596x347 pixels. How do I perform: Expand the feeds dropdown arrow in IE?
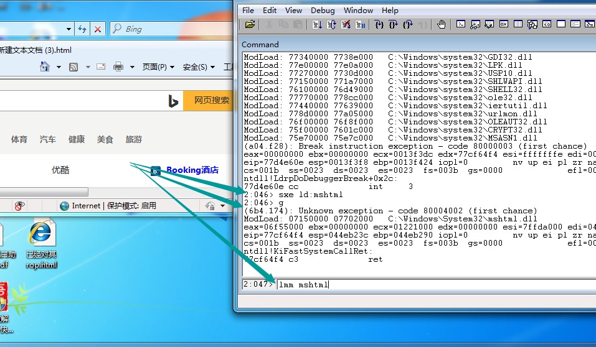[x=88, y=67]
